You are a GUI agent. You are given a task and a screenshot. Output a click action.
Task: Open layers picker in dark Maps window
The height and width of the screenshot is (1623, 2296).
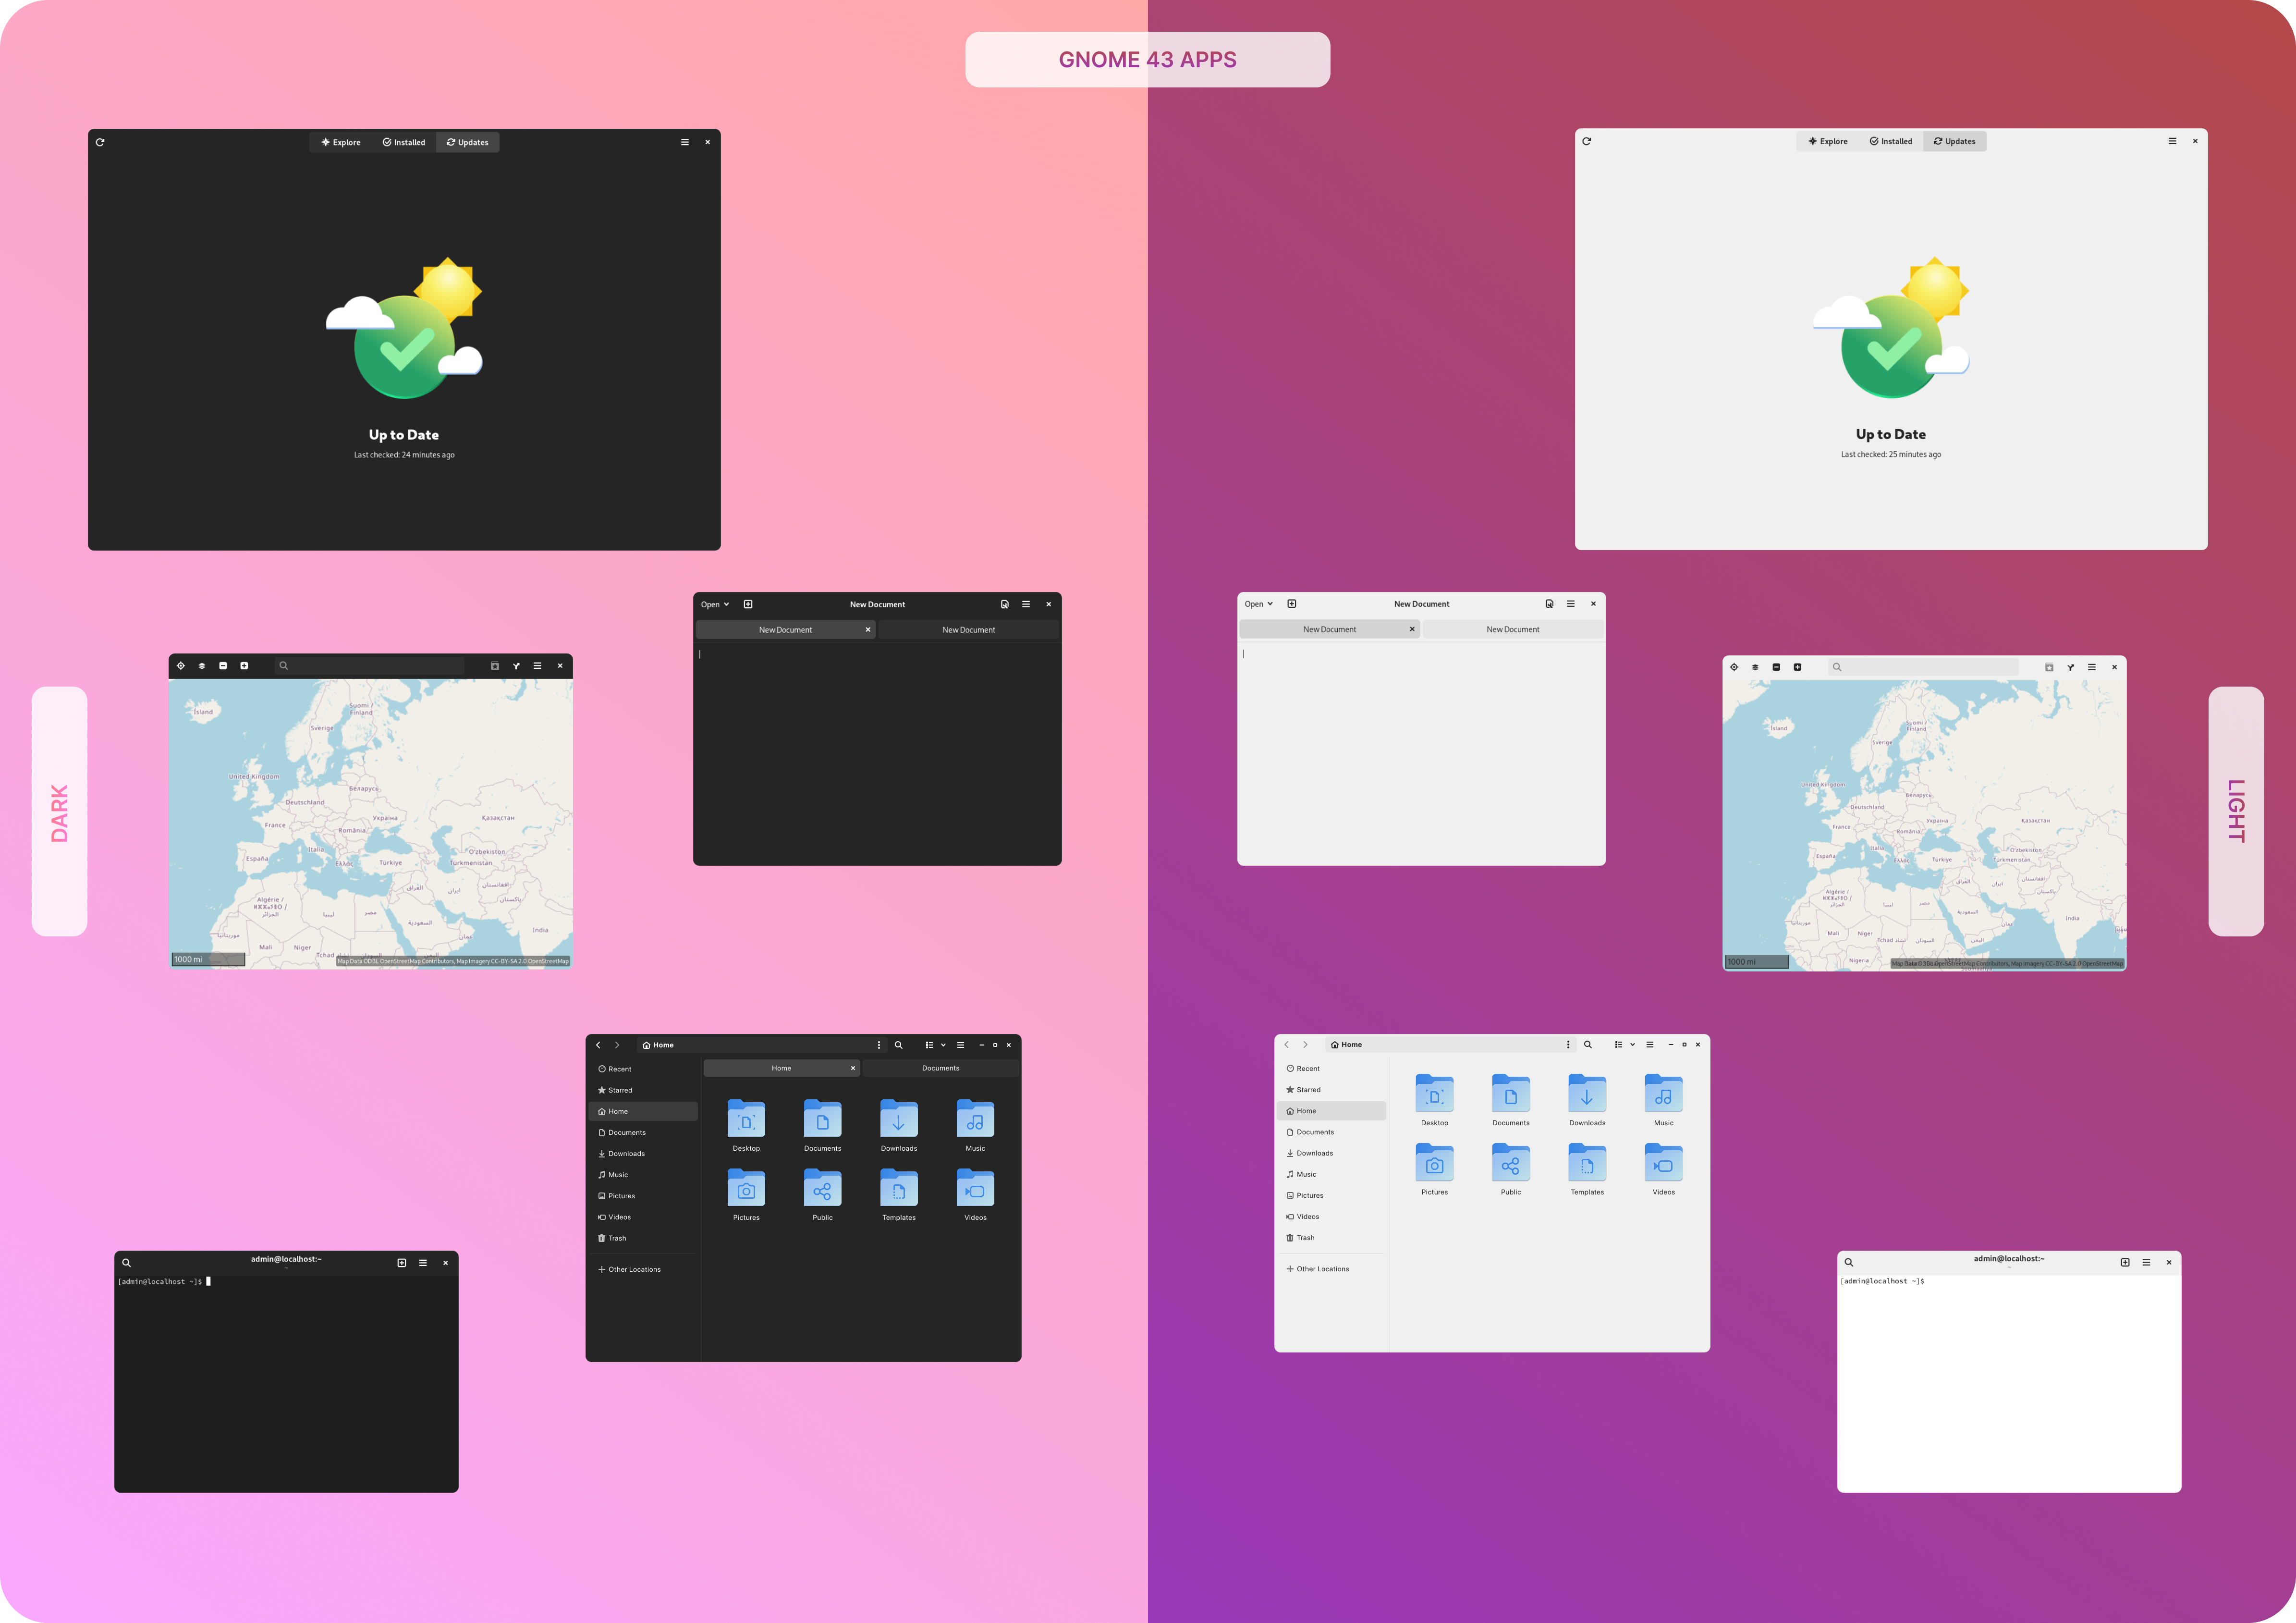click(202, 666)
